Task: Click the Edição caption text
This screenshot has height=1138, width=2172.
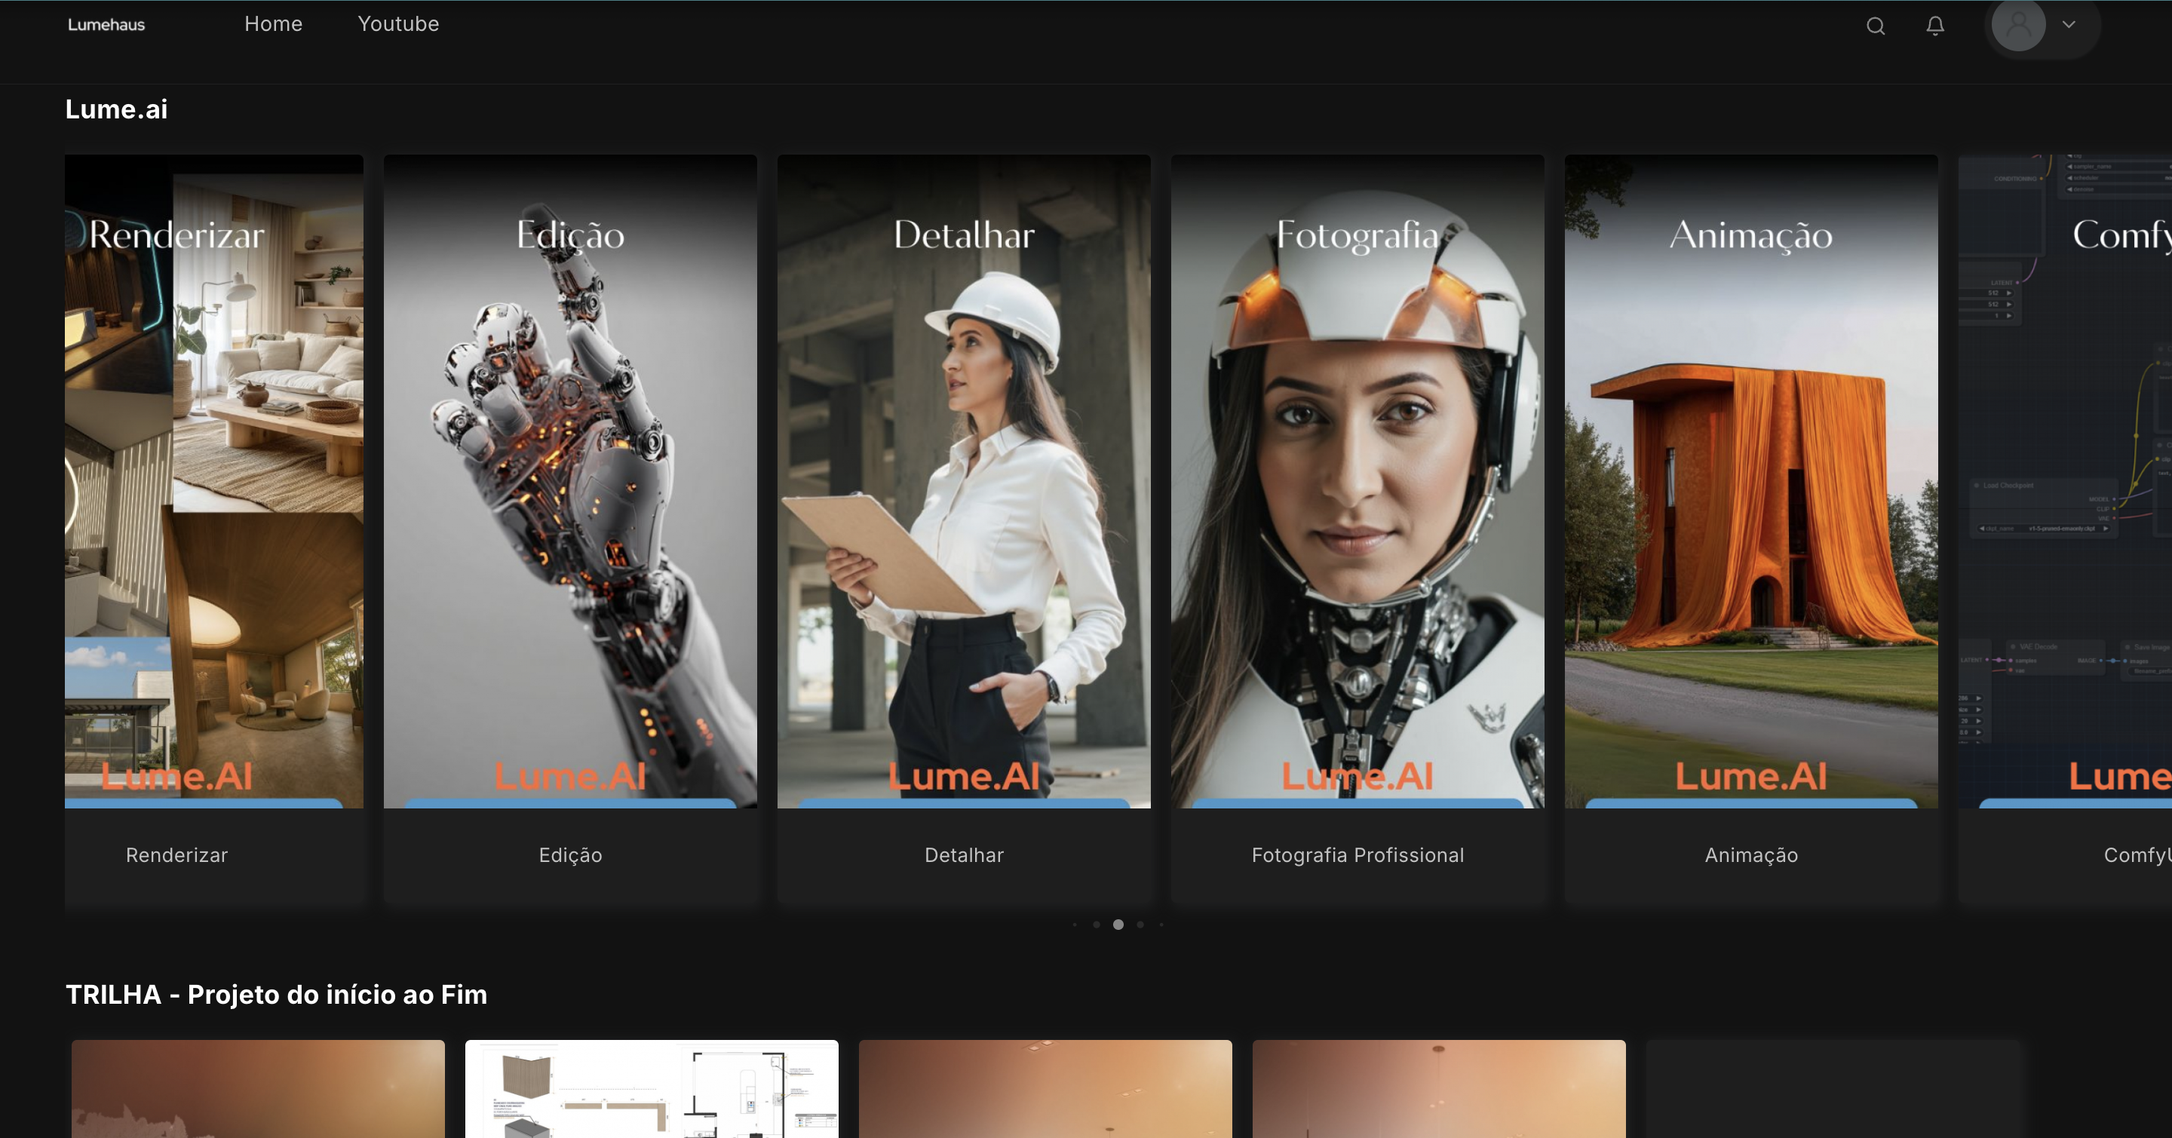Action: (571, 854)
